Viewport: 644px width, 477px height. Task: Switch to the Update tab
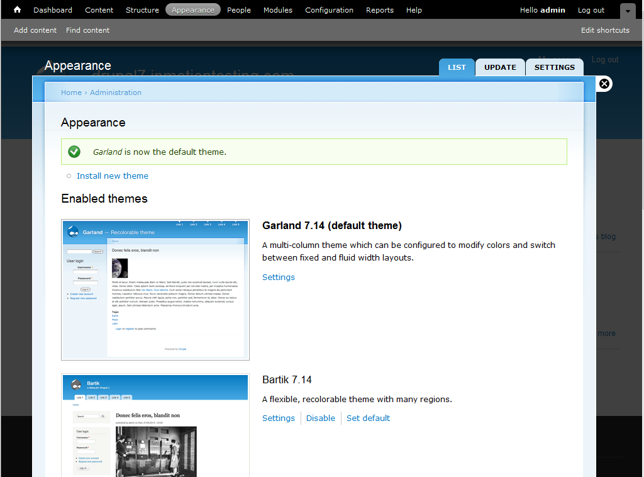coord(500,67)
